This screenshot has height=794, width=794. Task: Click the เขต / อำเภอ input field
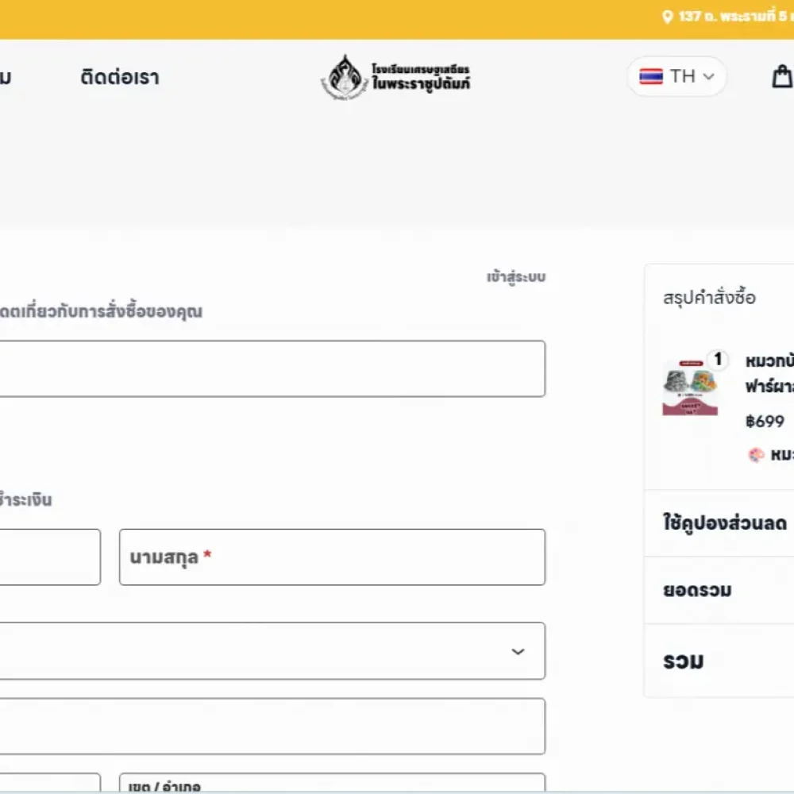click(332, 782)
